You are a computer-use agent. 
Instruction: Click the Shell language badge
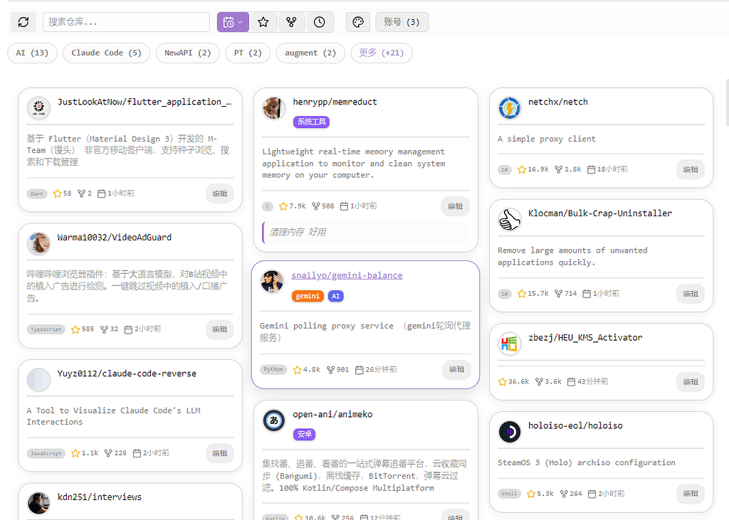click(x=509, y=494)
